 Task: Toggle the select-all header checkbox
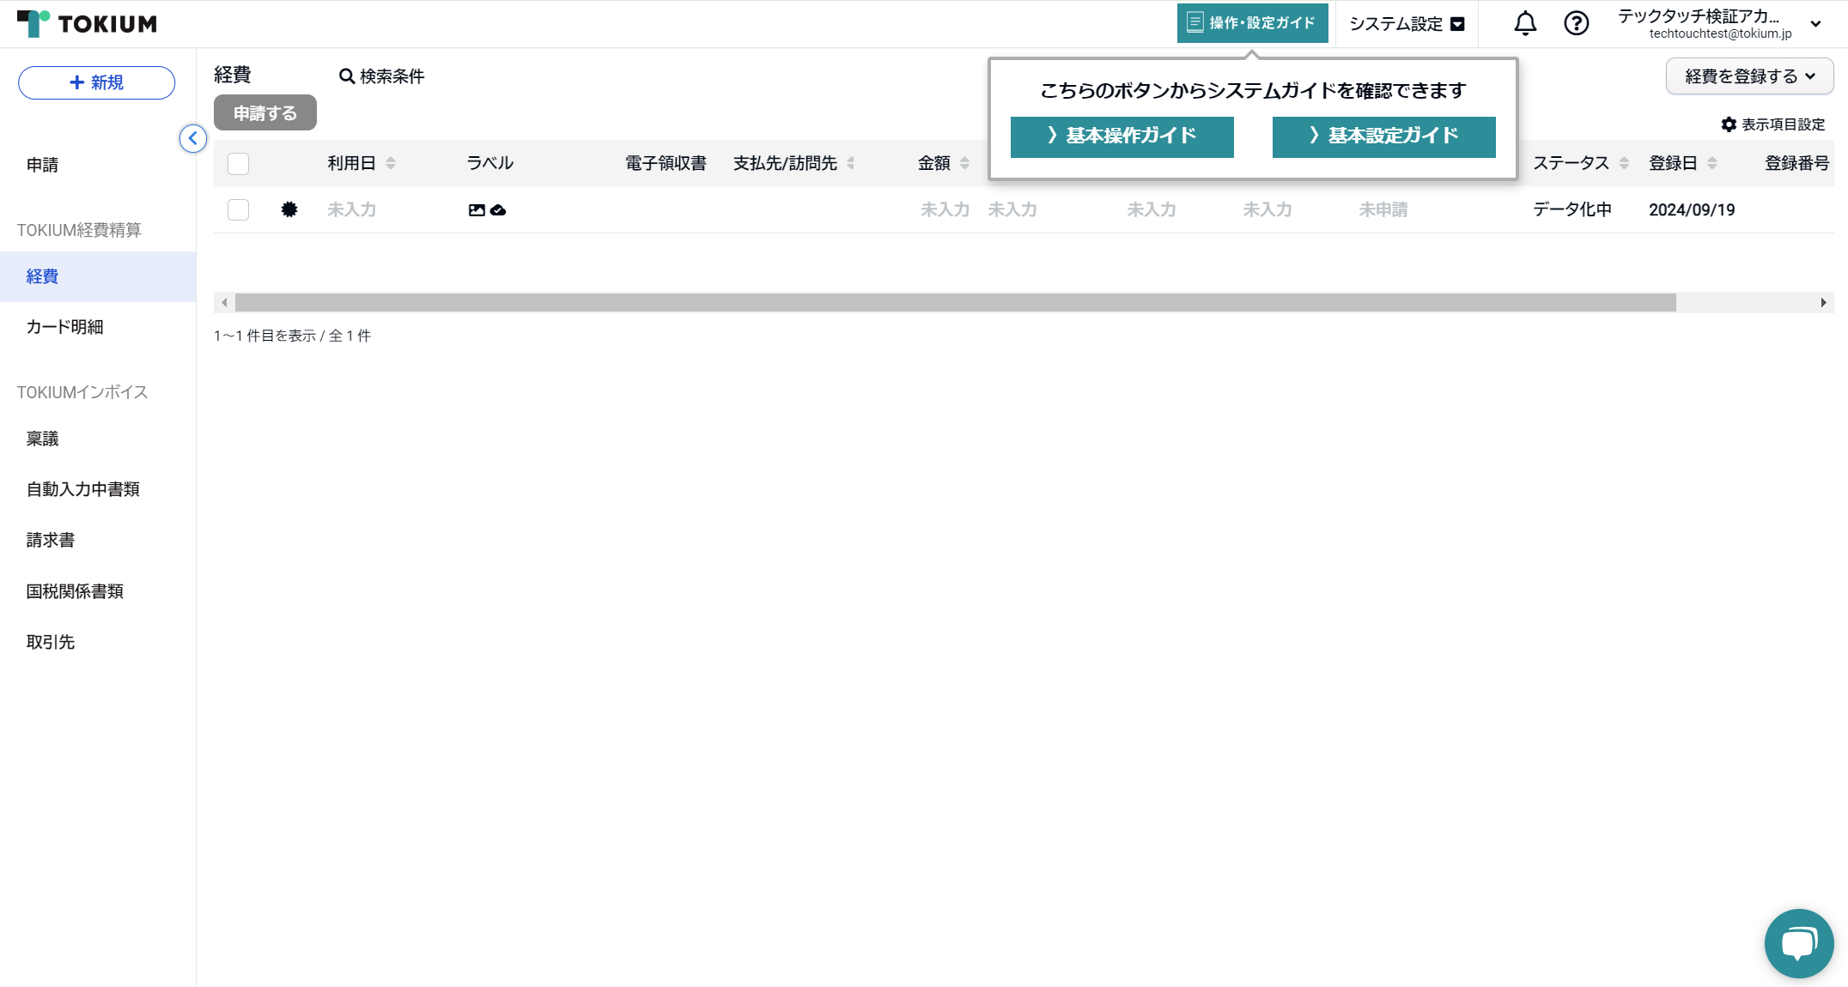(238, 164)
